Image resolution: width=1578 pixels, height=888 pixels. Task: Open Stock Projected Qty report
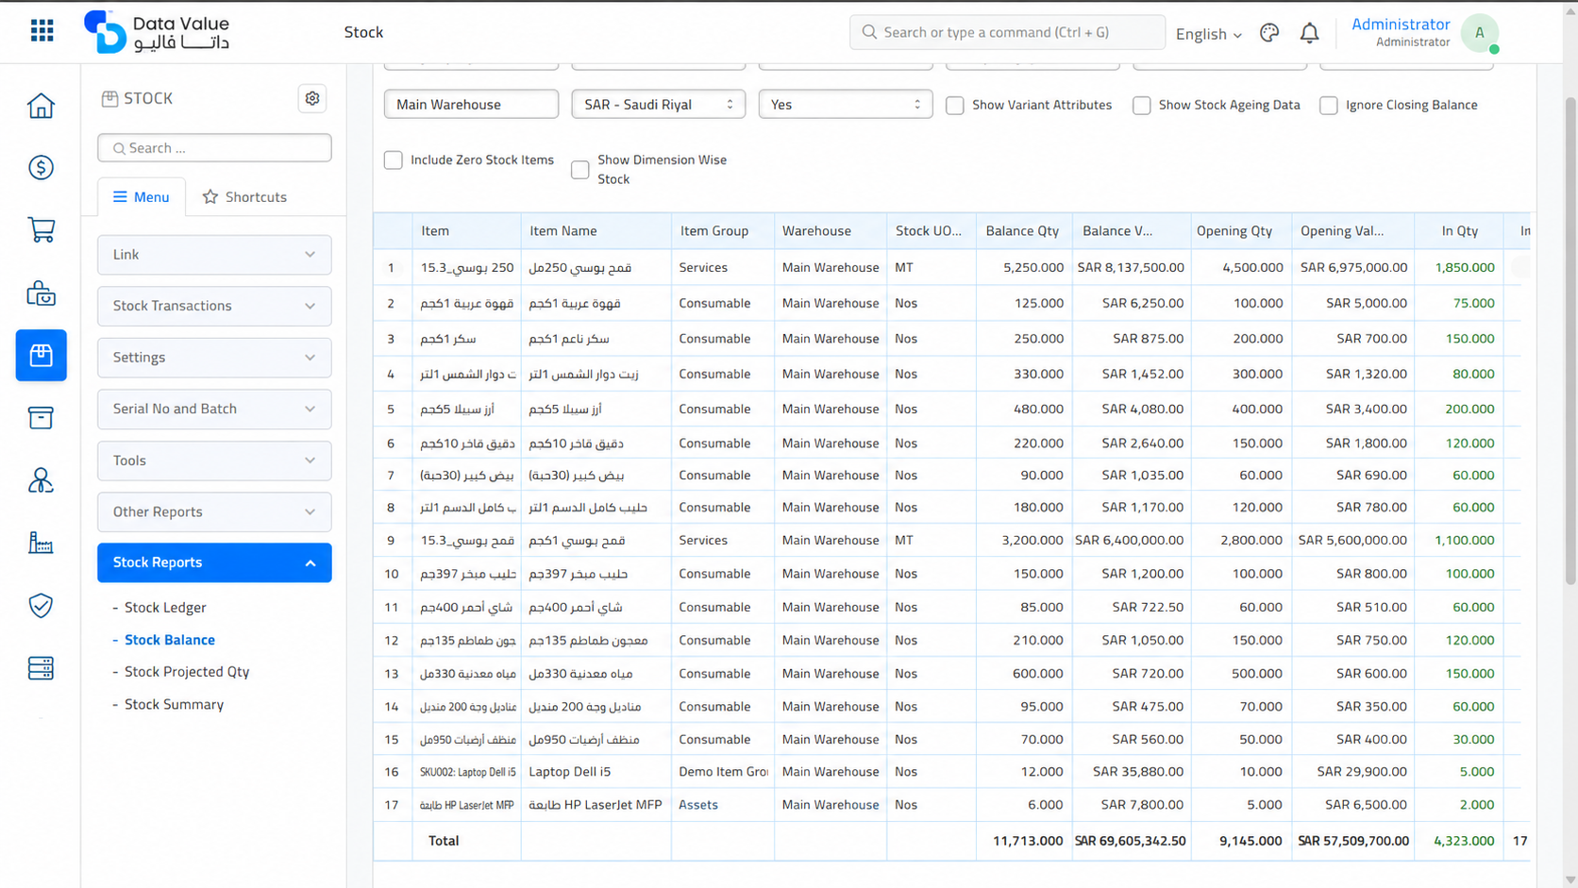(187, 672)
